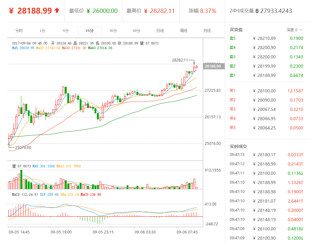Click the 卖4 order at ¥ 28200.90
310x243 pixels.
266,48
